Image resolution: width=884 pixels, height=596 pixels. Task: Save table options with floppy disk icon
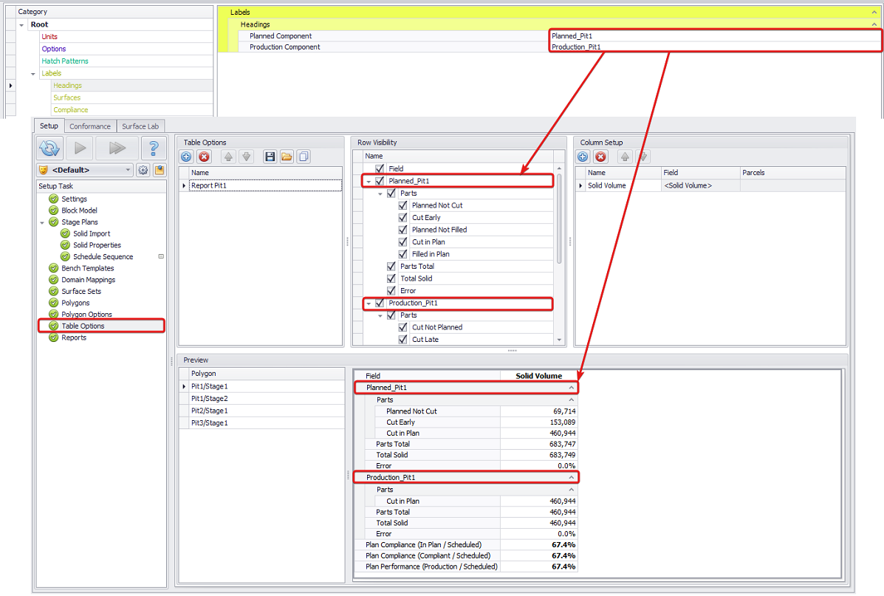pos(270,157)
